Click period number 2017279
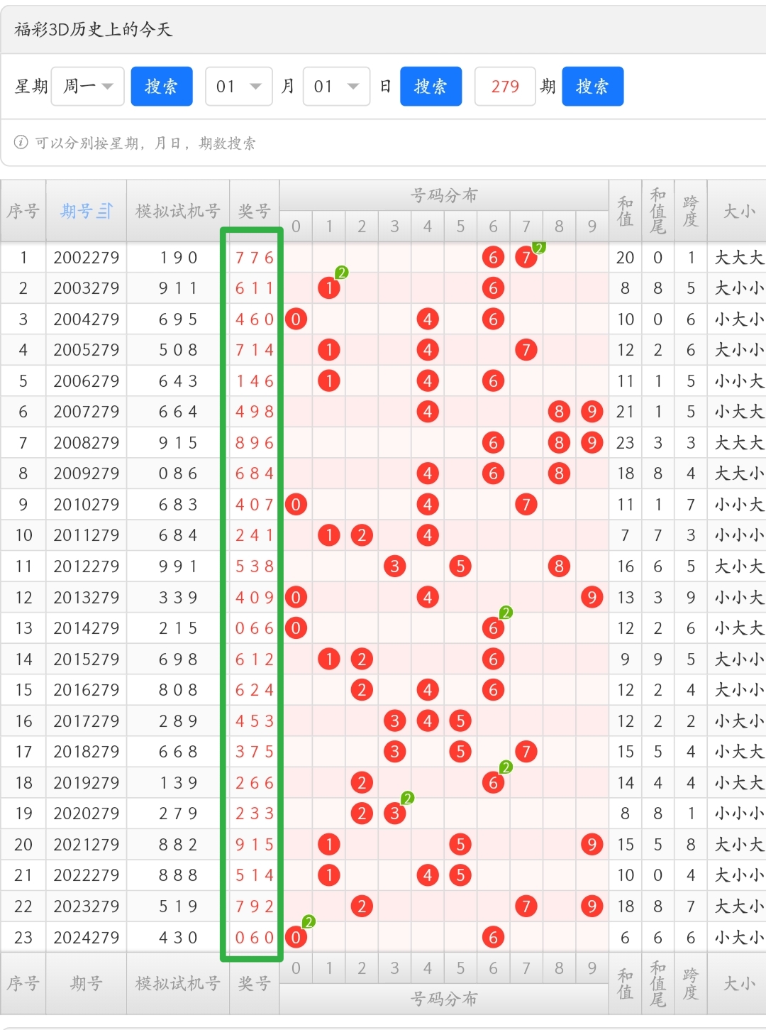 pos(87,721)
